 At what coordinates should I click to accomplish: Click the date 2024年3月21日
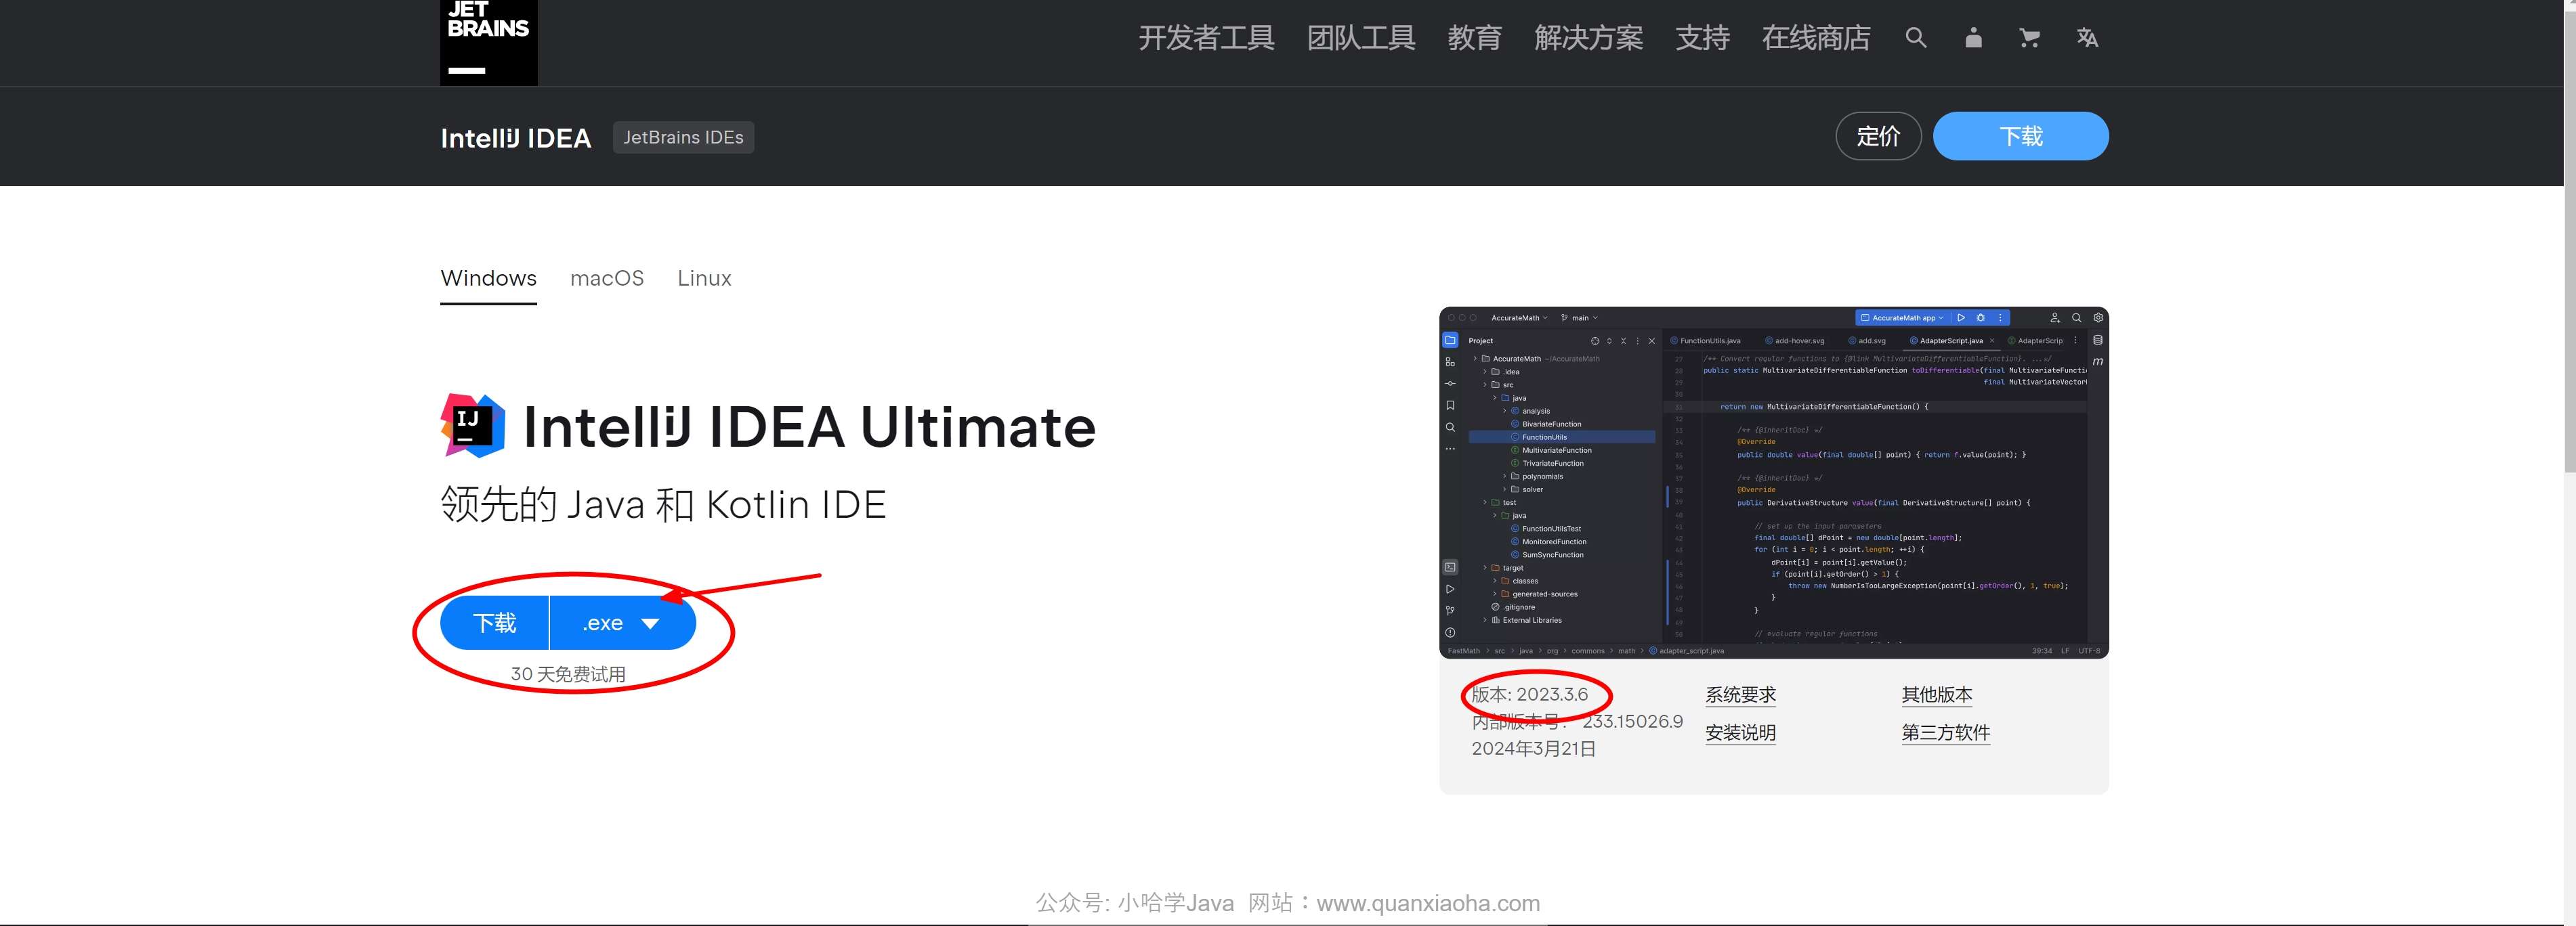click(x=1533, y=748)
